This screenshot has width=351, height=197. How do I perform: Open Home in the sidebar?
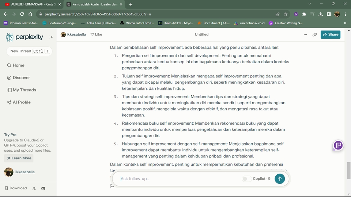coord(16,65)
